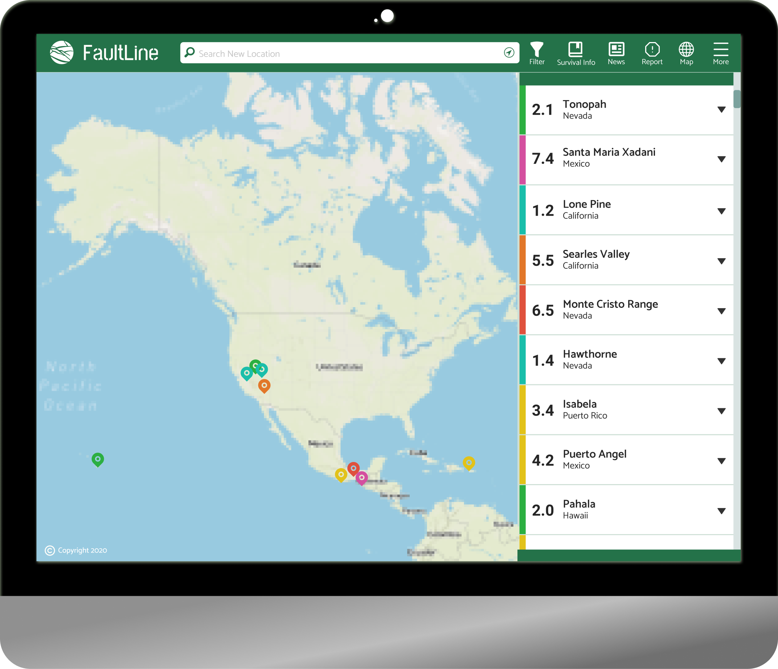Click the FaultLine globe logo
778x669 pixels.
pyautogui.click(x=62, y=53)
